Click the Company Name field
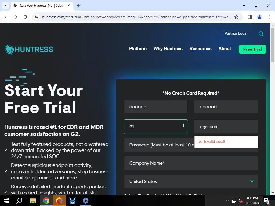The image size is (275, 206). click(191, 163)
